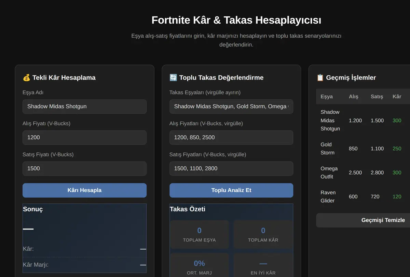This screenshot has height=277, width=410.
Task: Focus the Alış Fiyatı input containing 1200
Action: pos(84,137)
